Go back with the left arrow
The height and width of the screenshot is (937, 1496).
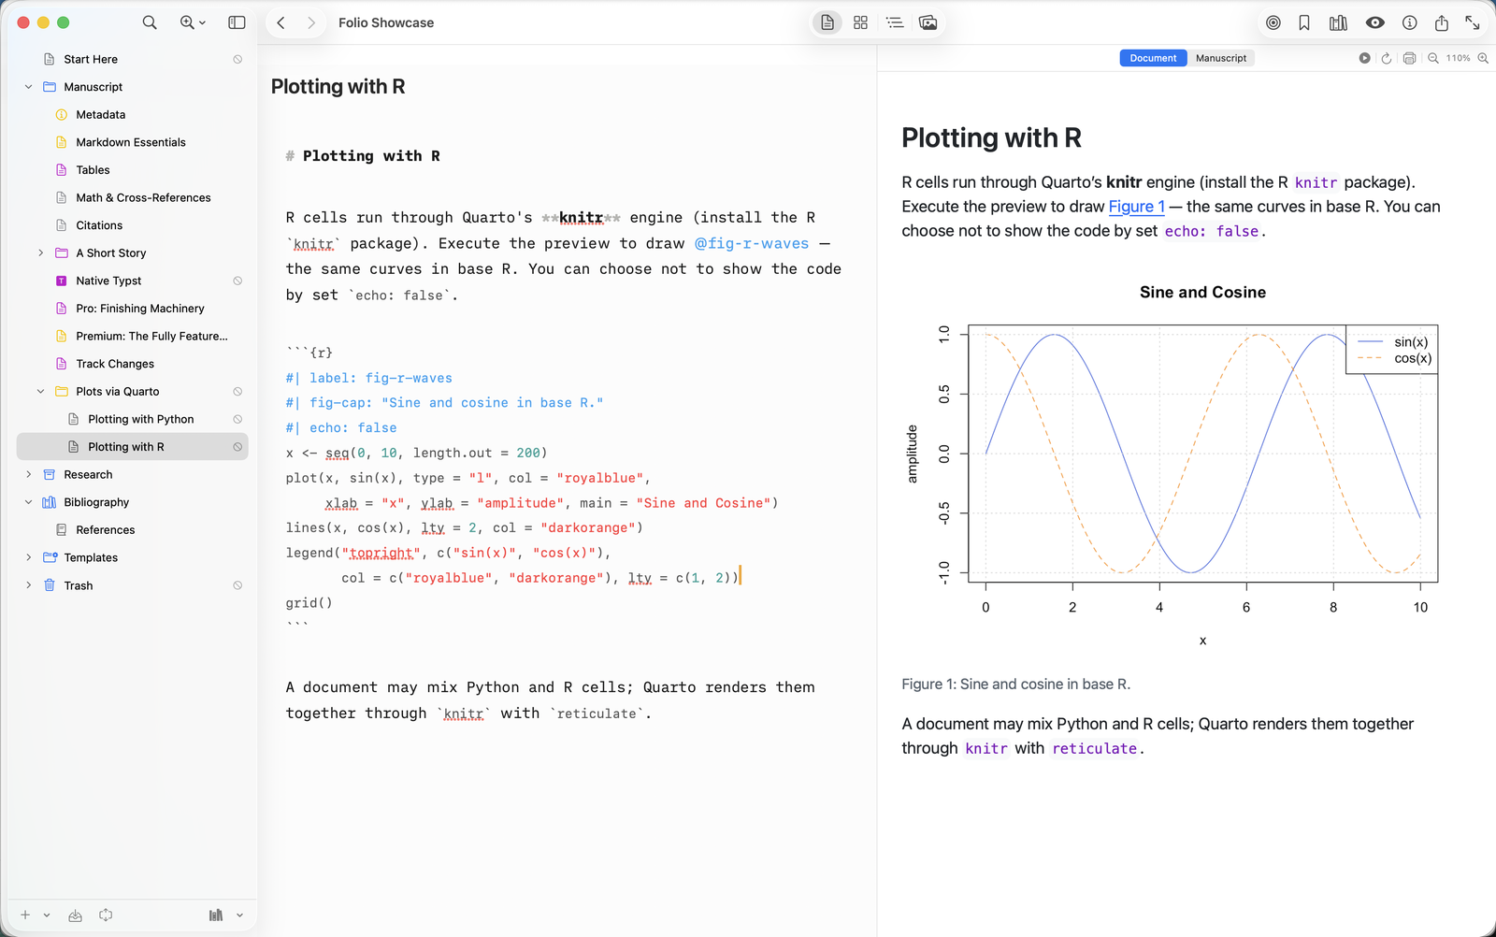pos(280,22)
